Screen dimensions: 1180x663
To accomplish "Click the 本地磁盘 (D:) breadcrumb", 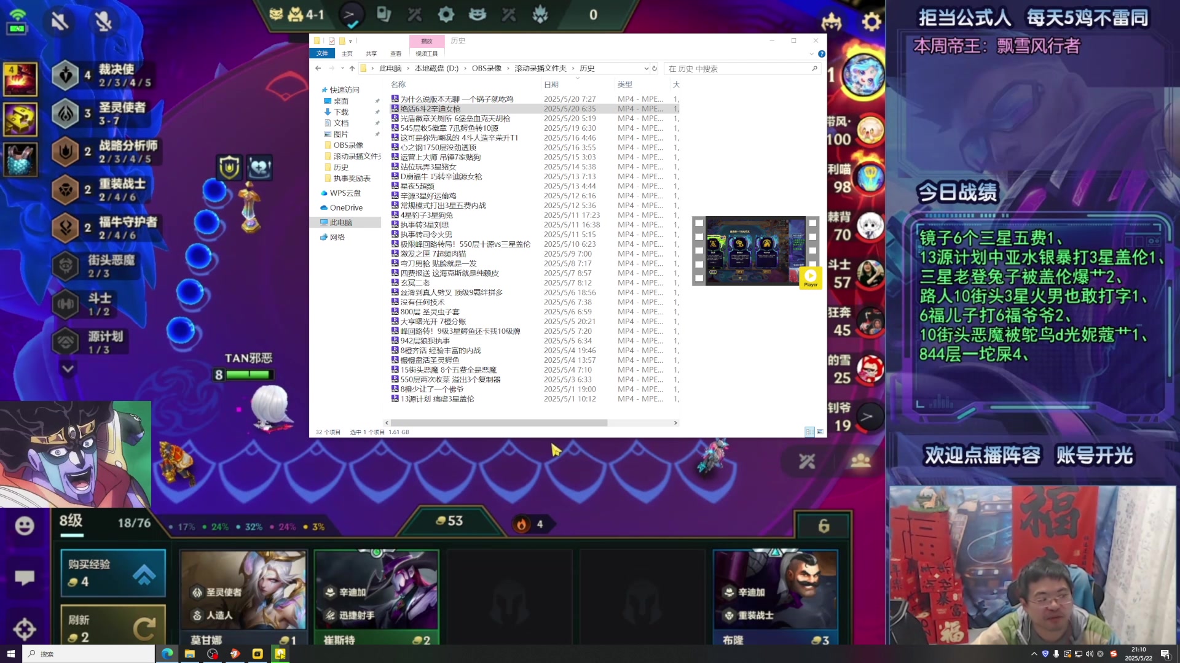I will (x=436, y=69).
